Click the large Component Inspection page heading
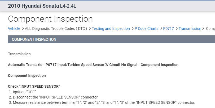The width and height of the screenshot is (215, 108). click(x=50, y=19)
